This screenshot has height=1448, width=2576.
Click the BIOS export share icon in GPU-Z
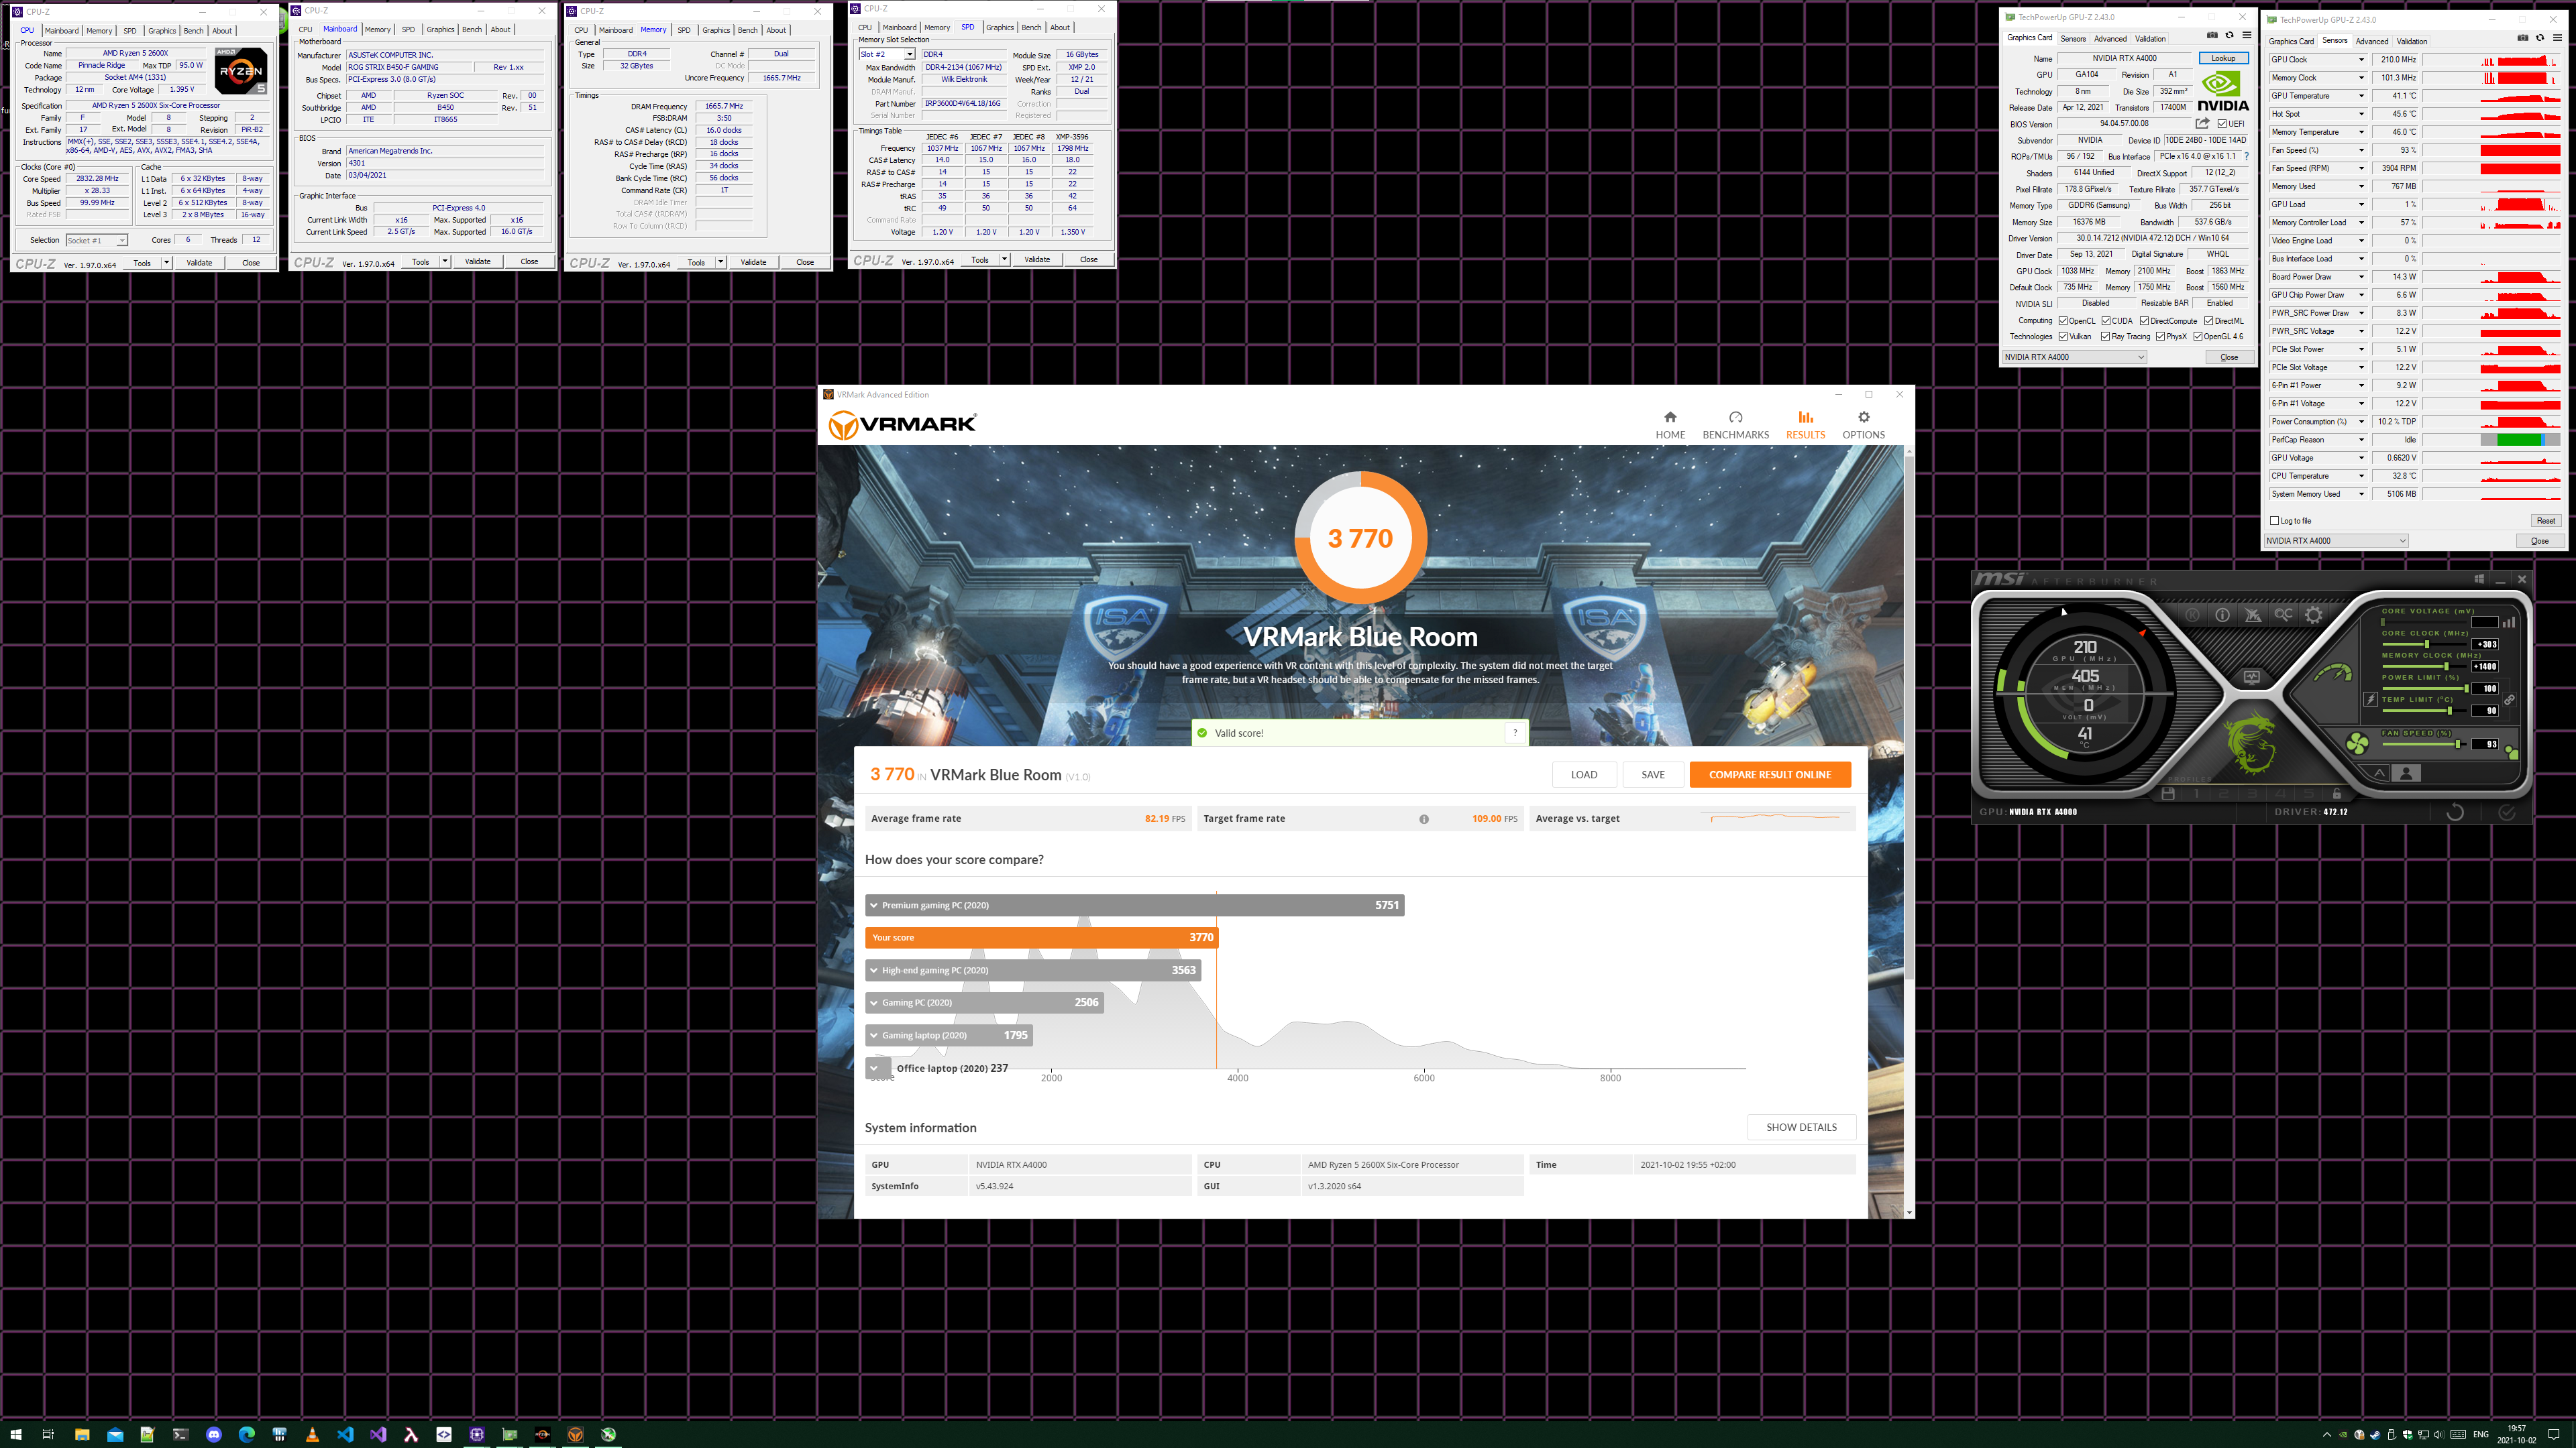click(x=2202, y=123)
